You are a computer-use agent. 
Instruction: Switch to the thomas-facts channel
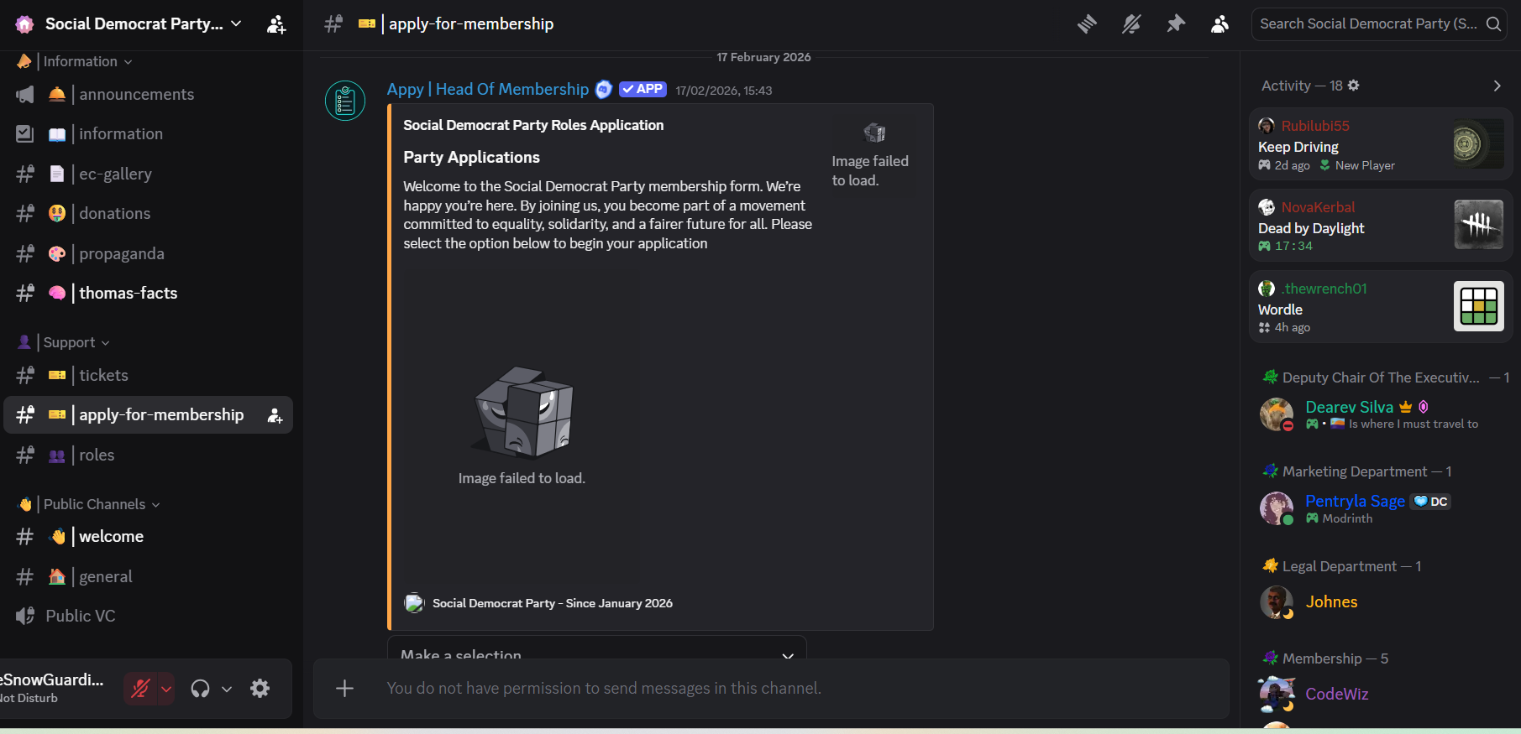[128, 294]
